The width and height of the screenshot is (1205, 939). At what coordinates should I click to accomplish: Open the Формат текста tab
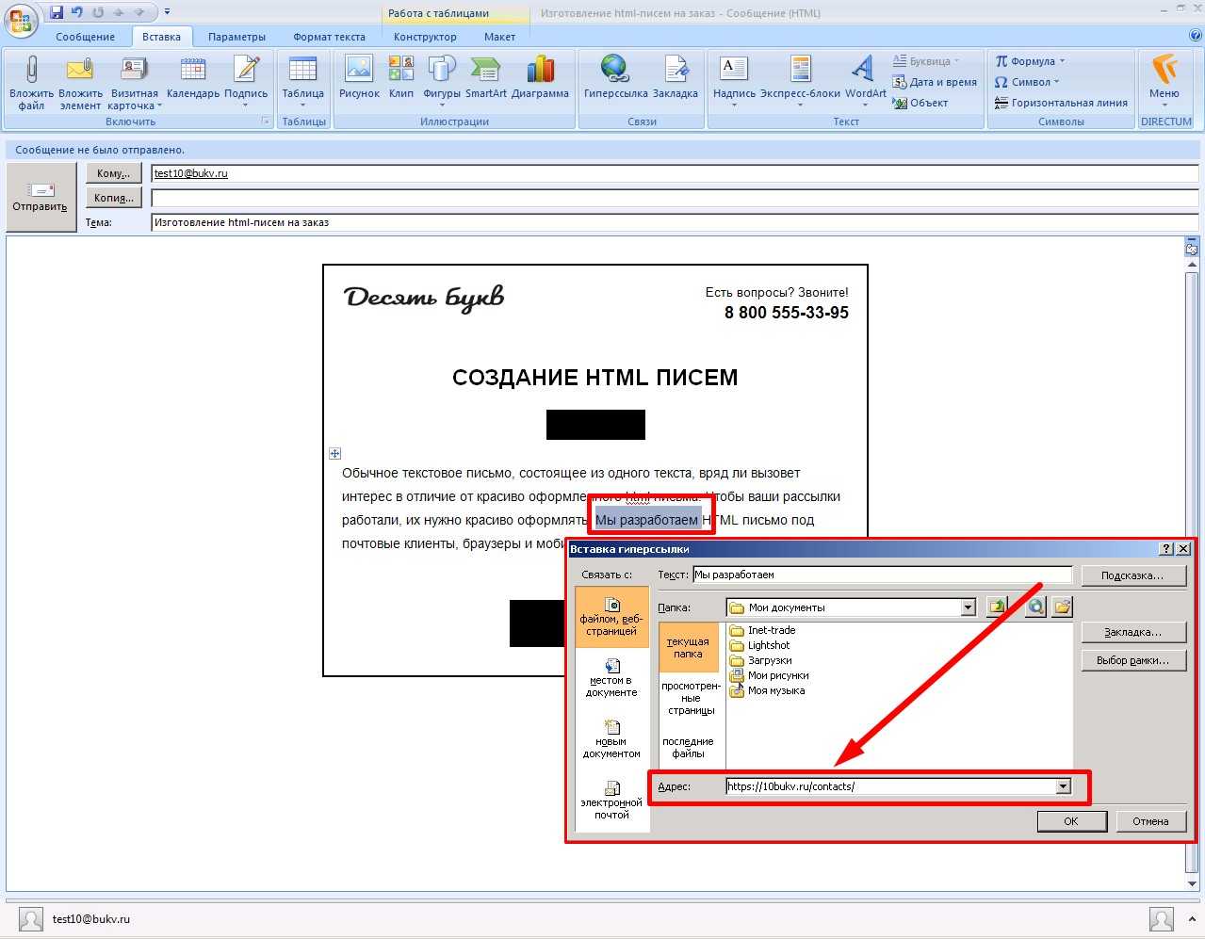click(329, 37)
